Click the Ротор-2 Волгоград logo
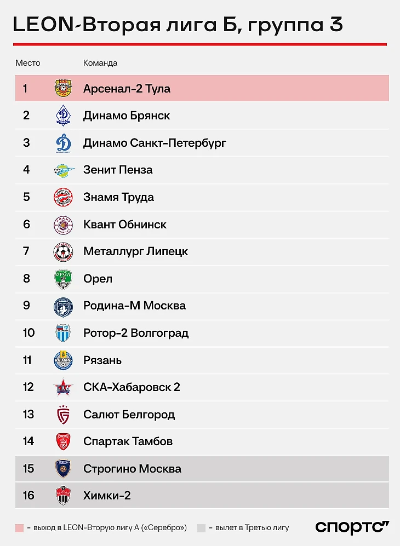The width and height of the screenshot is (400, 546). (63, 333)
